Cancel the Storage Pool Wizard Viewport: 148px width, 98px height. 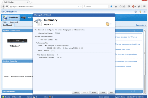click(x=103, y=92)
